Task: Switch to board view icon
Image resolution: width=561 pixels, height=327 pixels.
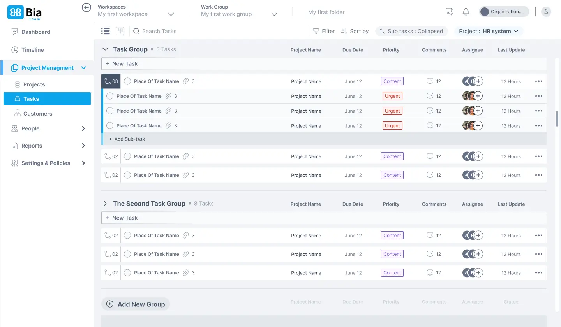Action: tap(120, 31)
